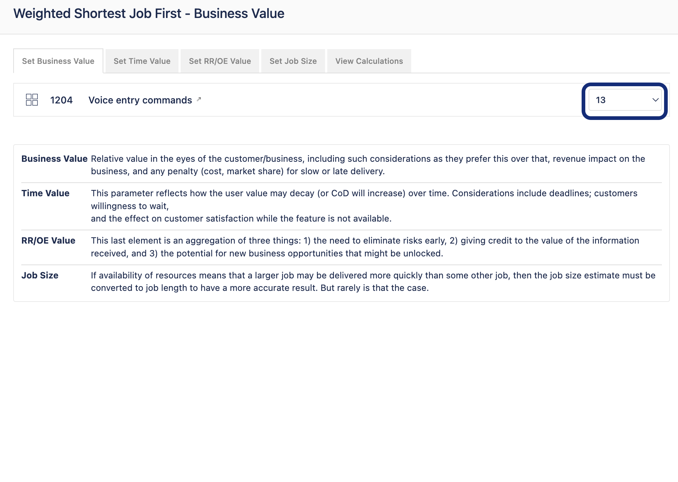
Task: Click the RR/OE description about eliminating risks early
Action: click(365, 247)
